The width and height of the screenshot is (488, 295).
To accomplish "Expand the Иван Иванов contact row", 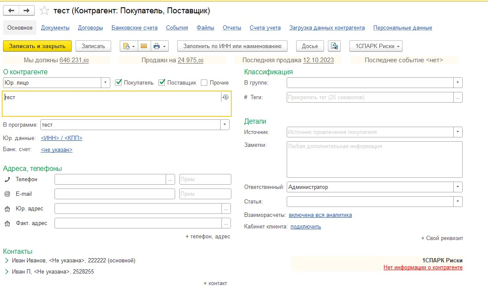I will [7, 260].
